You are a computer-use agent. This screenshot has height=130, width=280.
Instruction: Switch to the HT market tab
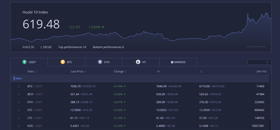coord(141,62)
